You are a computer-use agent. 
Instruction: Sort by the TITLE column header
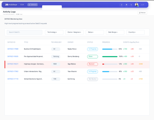pyautogui.click(x=26, y=42)
